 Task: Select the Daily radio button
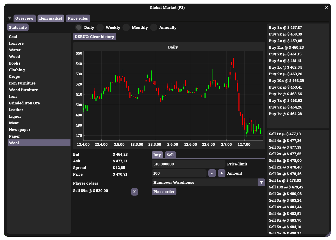coord(79,27)
